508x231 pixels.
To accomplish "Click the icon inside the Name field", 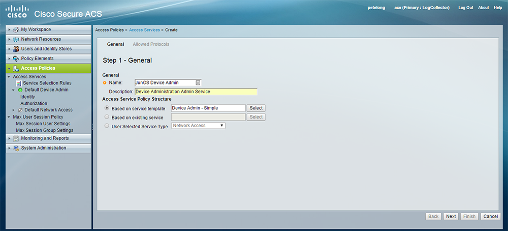I will (x=198, y=83).
